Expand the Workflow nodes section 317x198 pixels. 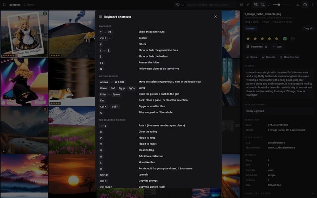pyautogui.click(x=279, y=194)
